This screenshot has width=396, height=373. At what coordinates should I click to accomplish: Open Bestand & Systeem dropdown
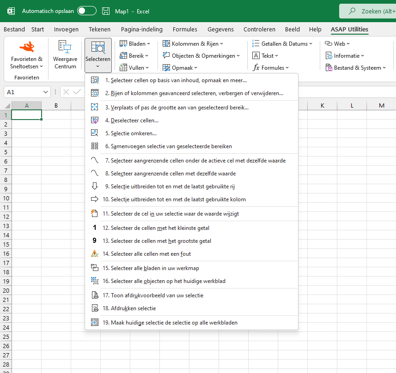pyautogui.click(x=356, y=68)
